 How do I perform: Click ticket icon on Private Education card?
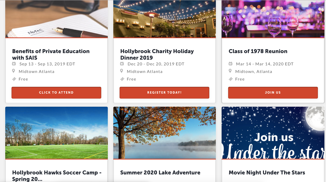pos(14,79)
